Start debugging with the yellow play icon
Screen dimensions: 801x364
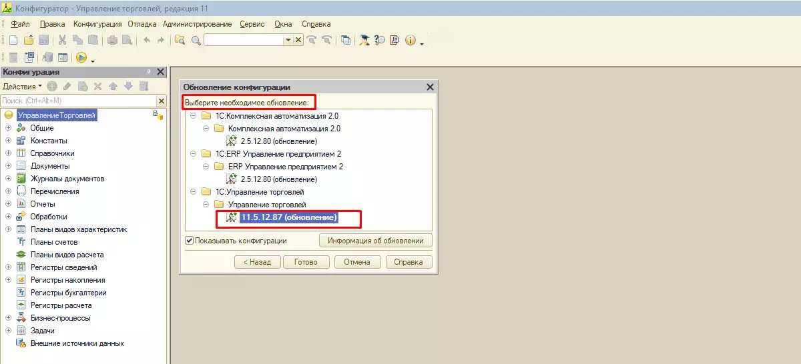pyautogui.click(x=81, y=57)
